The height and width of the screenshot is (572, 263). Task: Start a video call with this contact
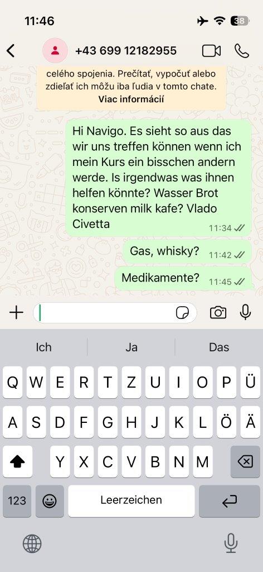coord(211,51)
